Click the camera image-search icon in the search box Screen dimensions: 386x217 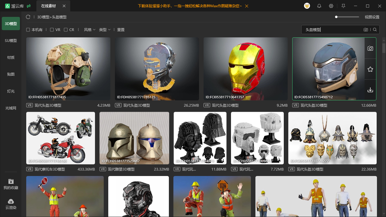pos(366,30)
